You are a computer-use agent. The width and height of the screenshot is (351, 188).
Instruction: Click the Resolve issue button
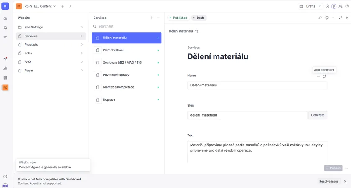pos(329,181)
